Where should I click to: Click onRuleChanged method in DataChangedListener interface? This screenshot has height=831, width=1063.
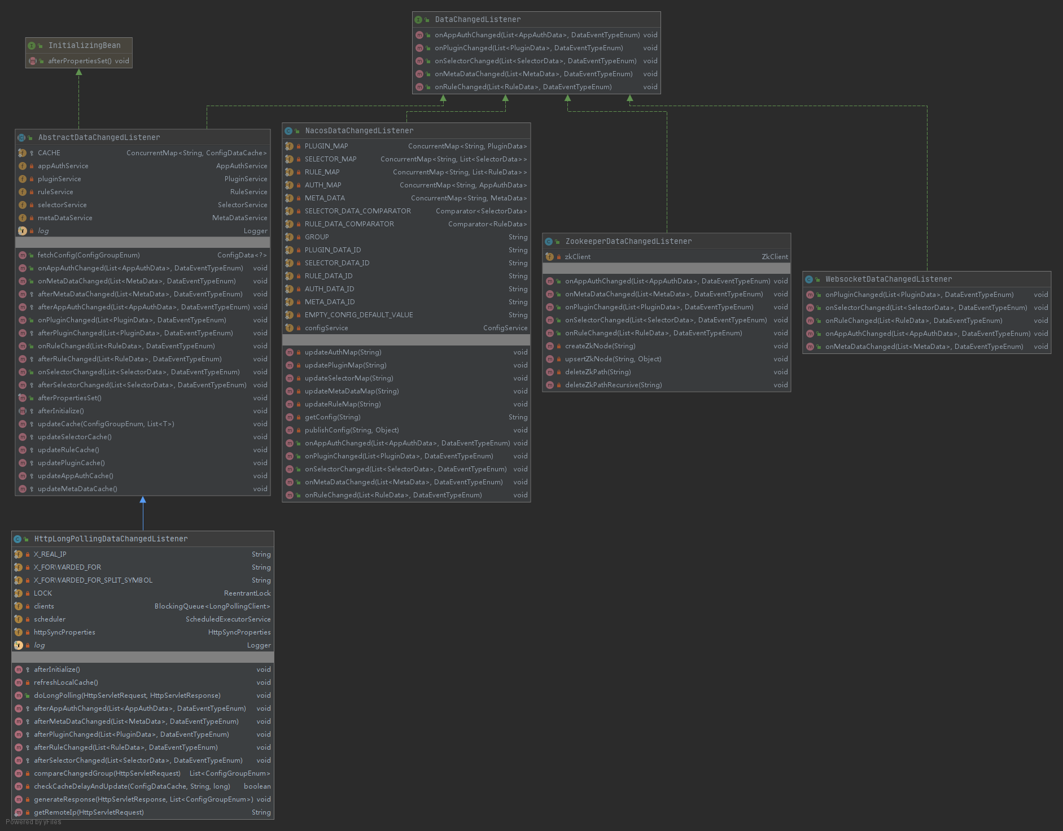tap(536, 87)
